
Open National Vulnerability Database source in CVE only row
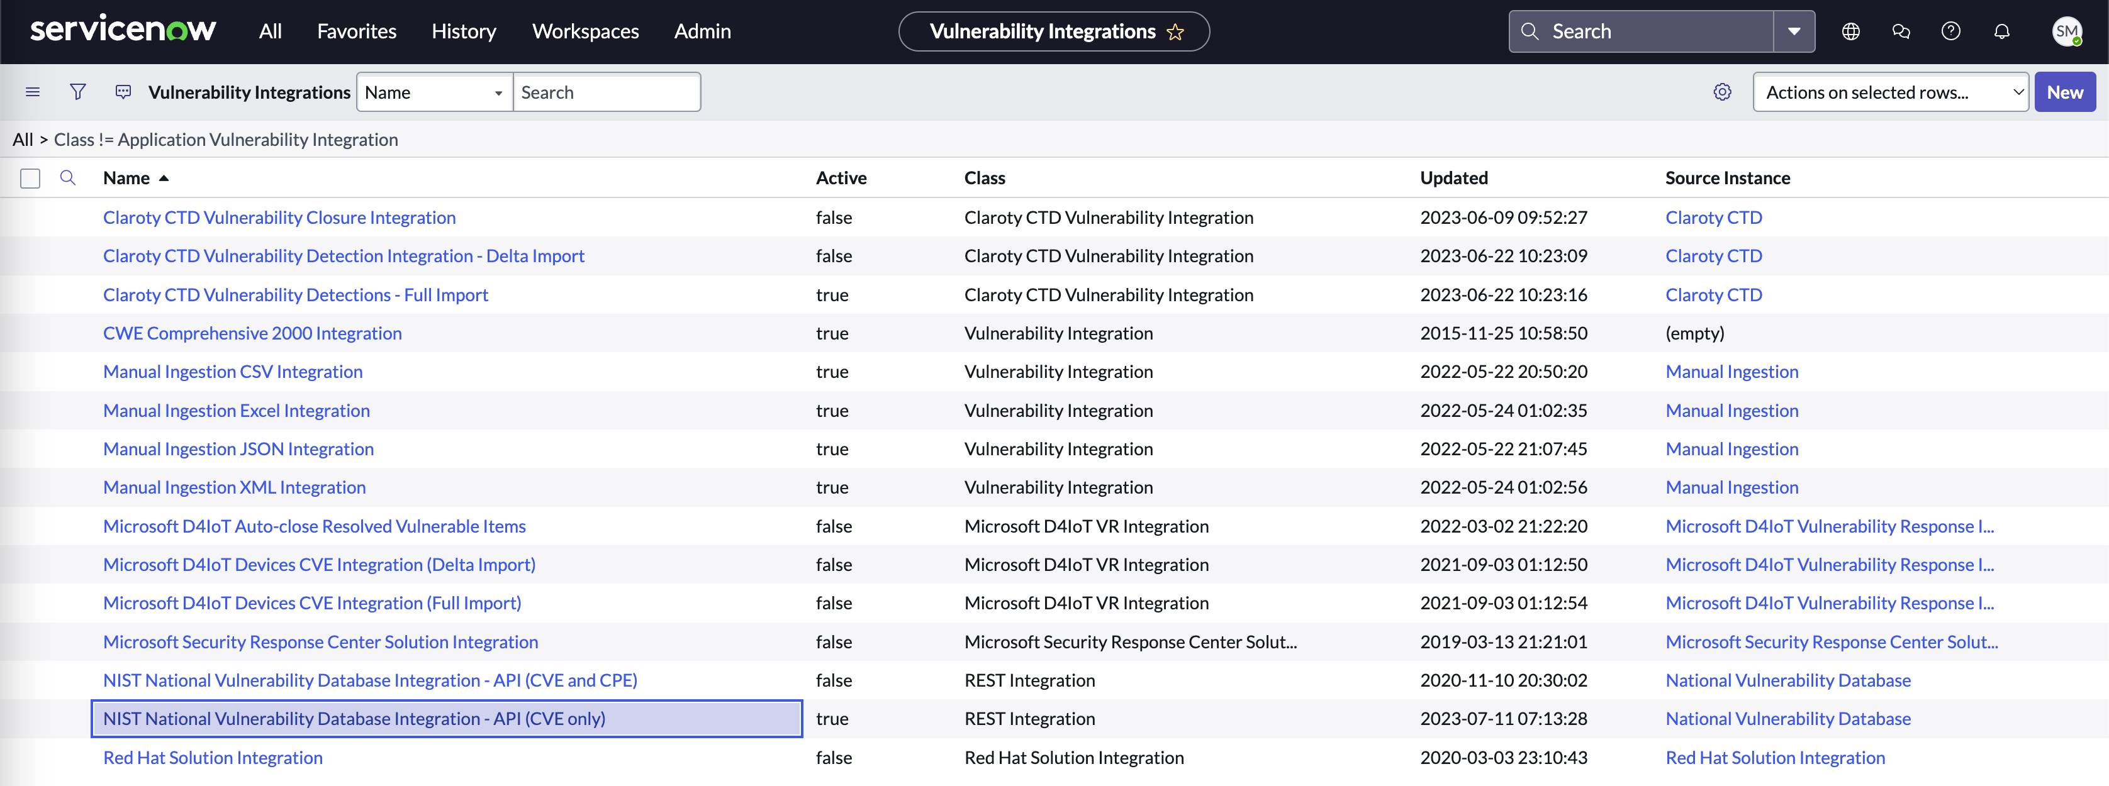(x=1788, y=718)
